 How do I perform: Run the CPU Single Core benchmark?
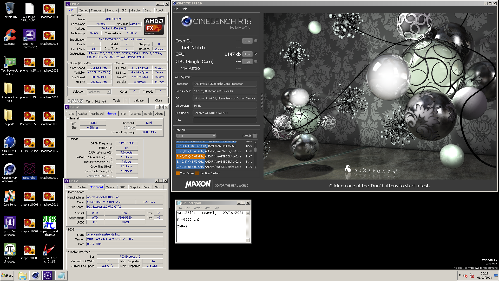click(247, 62)
